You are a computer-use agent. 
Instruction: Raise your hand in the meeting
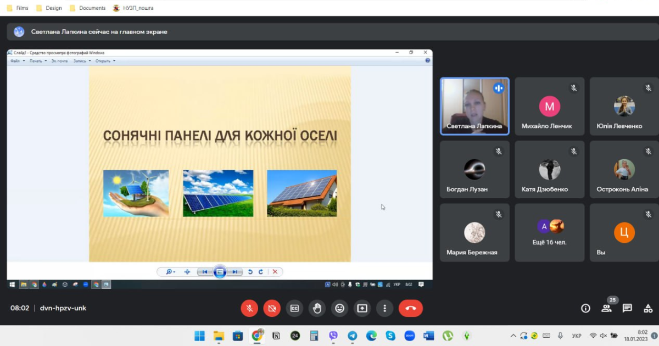click(x=317, y=308)
